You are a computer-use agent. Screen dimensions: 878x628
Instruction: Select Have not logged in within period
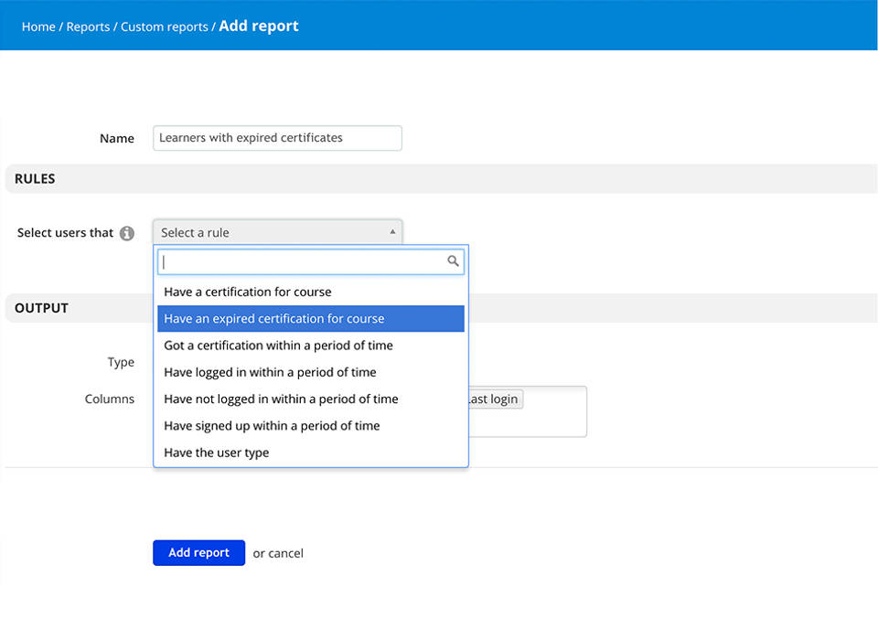pyautogui.click(x=281, y=399)
